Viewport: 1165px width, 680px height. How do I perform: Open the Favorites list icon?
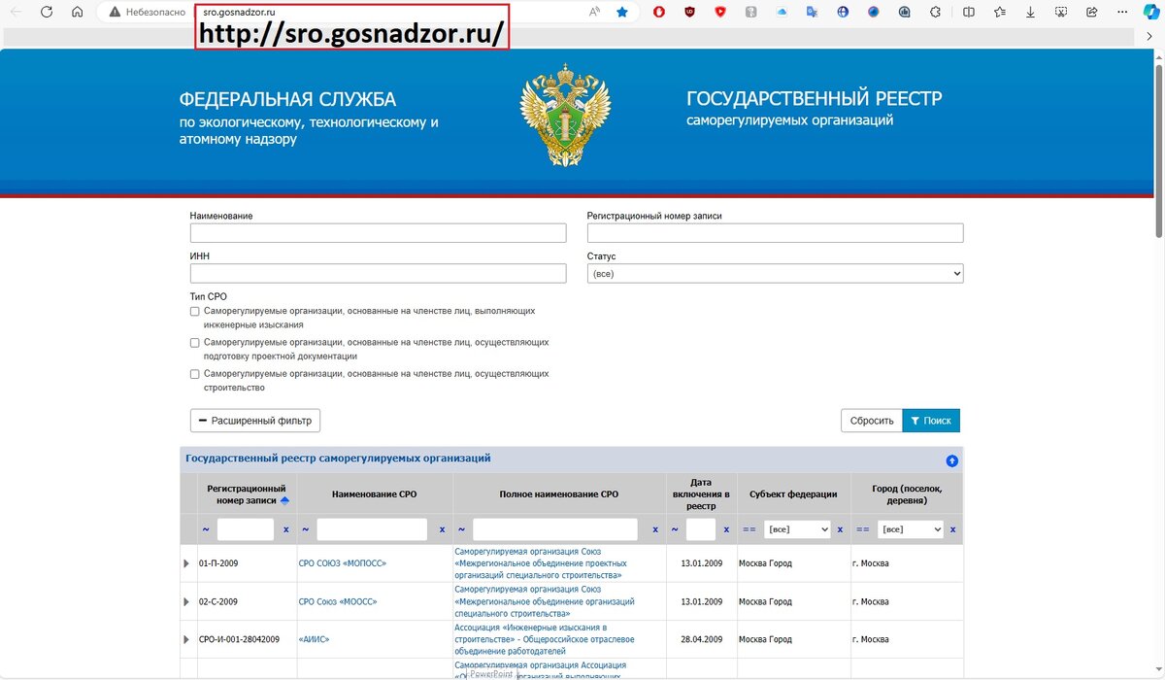click(x=999, y=13)
